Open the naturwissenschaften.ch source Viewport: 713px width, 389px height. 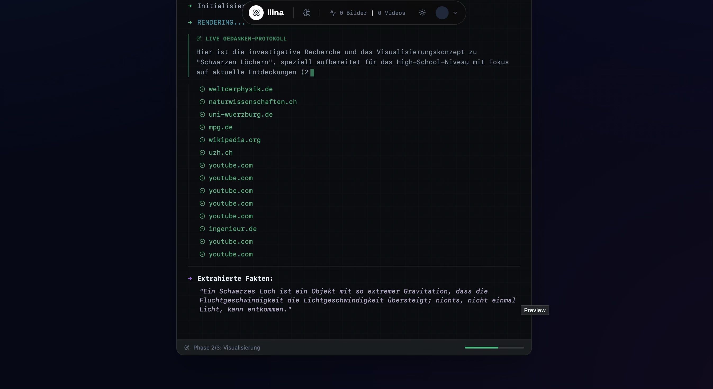[x=252, y=102]
